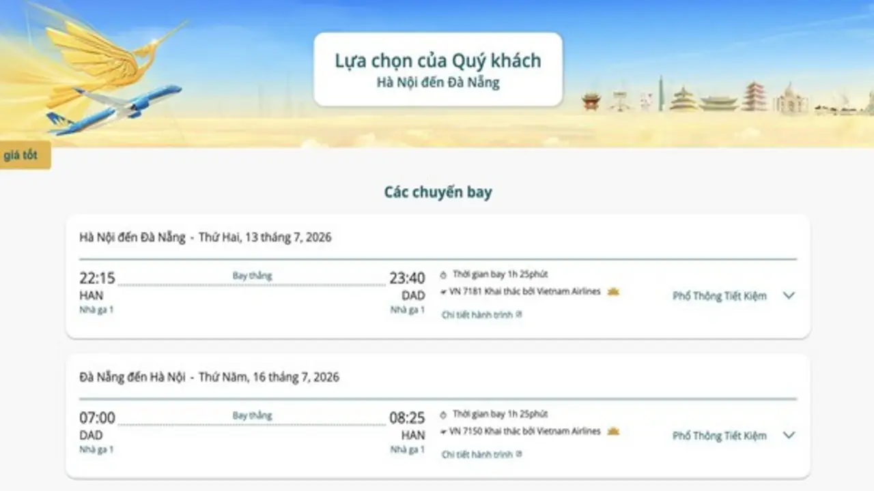The width and height of the screenshot is (874, 491).
Task: Click VN 7181 Khai thác bởi Vietnam Airlines text
Action: pyautogui.click(x=525, y=292)
